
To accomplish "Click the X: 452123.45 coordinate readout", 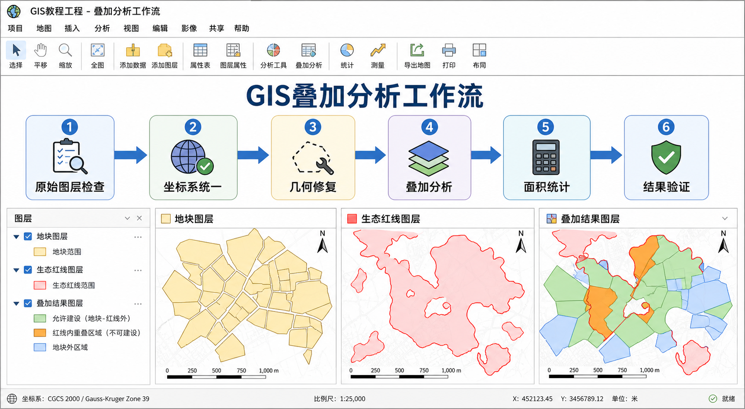I will pos(532,399).
